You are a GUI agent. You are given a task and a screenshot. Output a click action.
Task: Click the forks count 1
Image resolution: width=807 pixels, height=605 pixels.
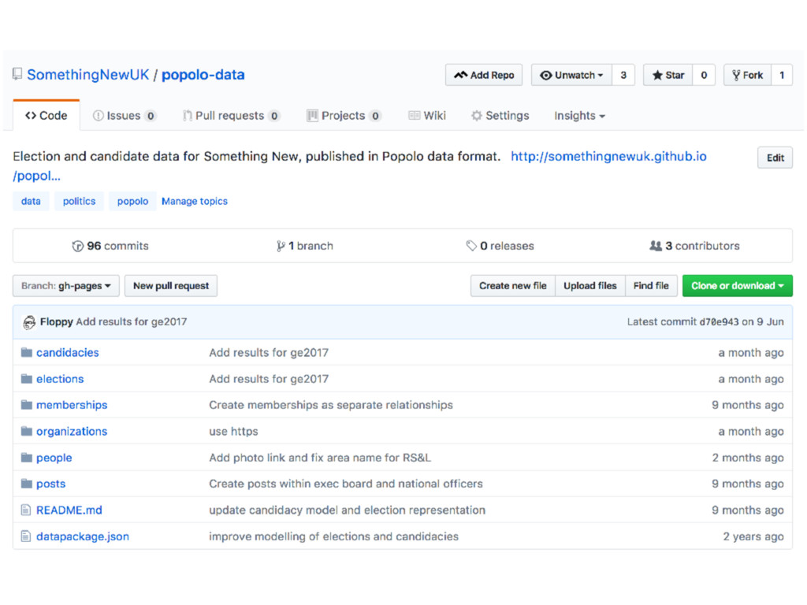point(782,75)
